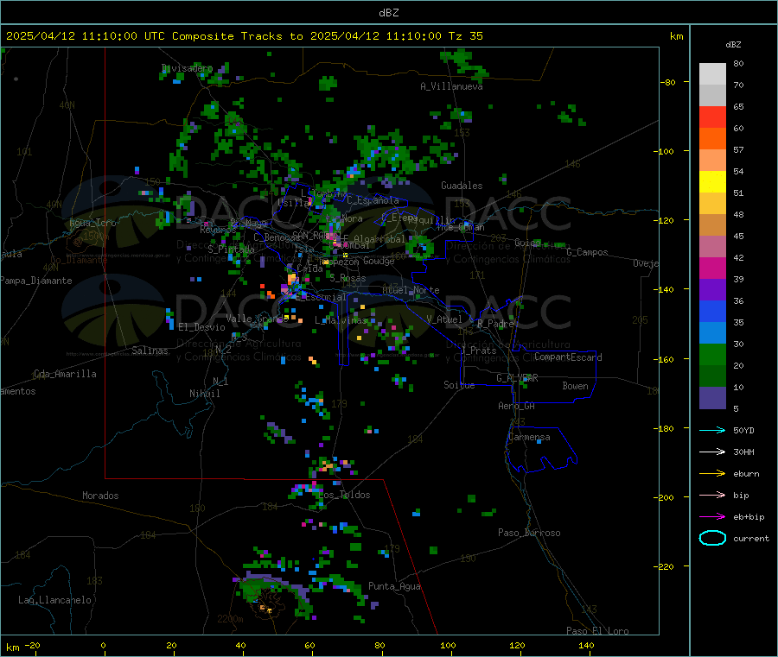
Task: Click the 100 km horizontal axis tick
Action: [x=448, y=645]
